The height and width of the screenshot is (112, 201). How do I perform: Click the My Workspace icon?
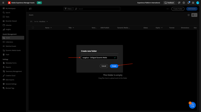click(x=4, y=8)
